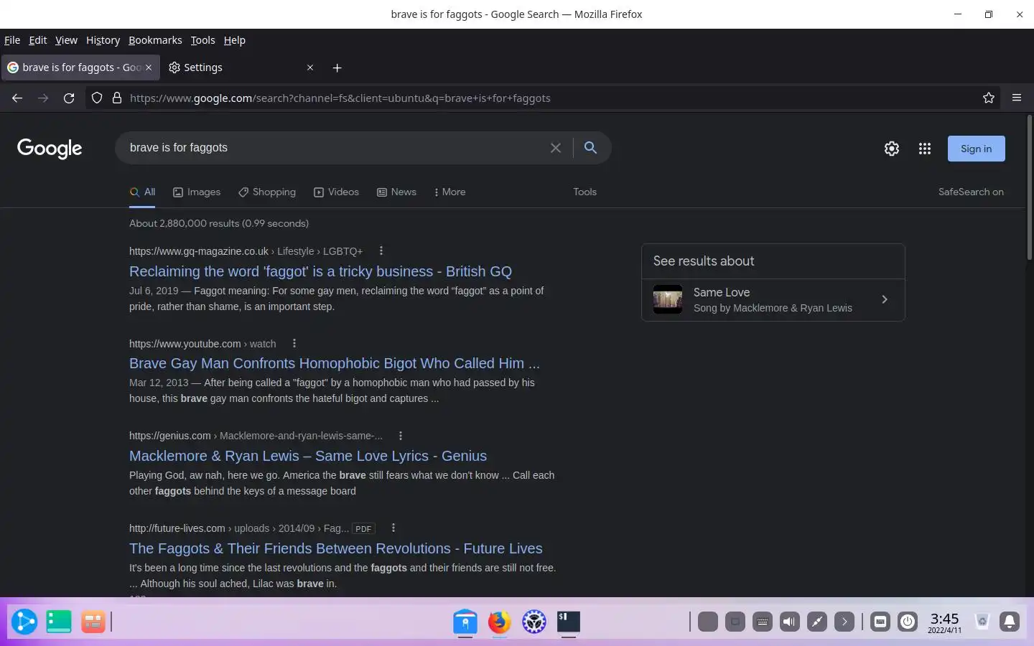The width and height of the screenshot is (1034, 646).
Task: Select the All results tab
Action: coord(142,192)
